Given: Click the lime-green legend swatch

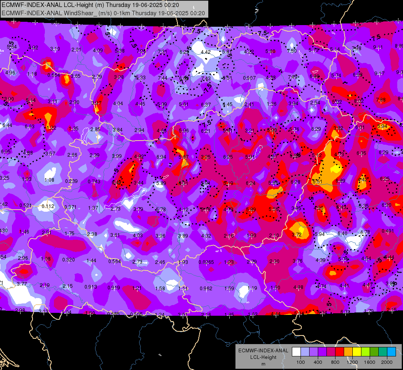Looking at the screenshot, I should (x=366, y=352).
